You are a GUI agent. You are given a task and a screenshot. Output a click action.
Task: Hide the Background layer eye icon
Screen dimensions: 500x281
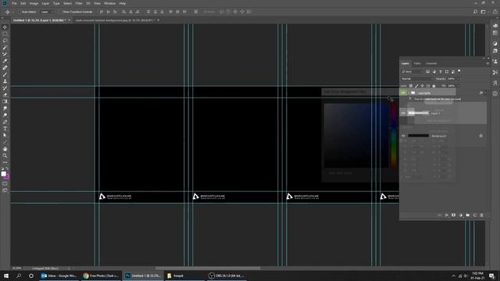click(x=403, y=136)
